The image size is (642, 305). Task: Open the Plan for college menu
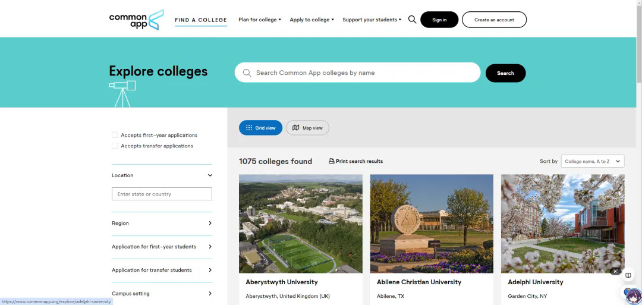click(260, 20)
